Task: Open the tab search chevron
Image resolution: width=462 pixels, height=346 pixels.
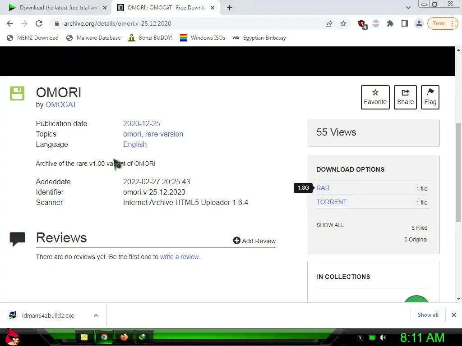Action: (408, 8)
